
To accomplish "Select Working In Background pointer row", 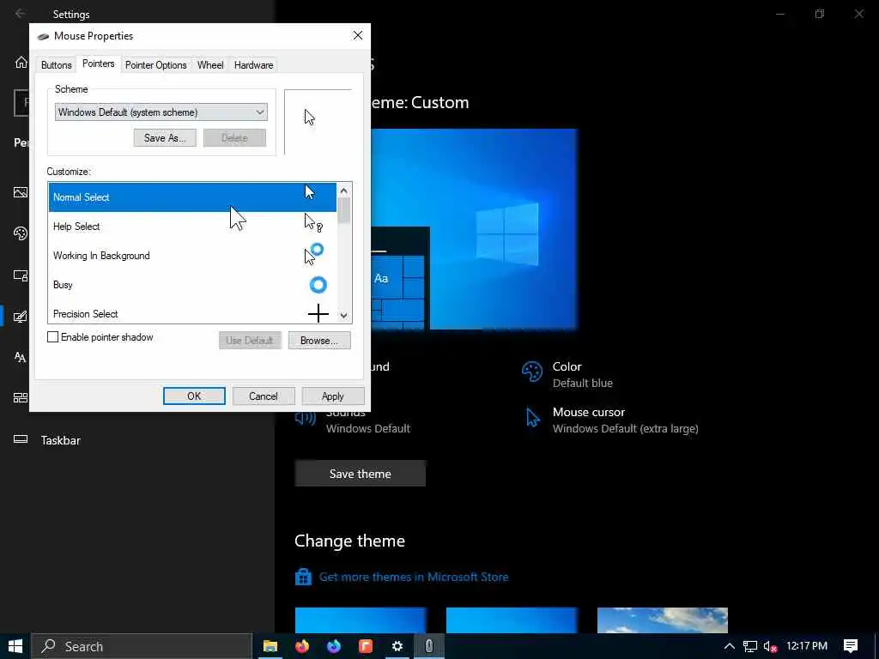I will click(192, 256).
